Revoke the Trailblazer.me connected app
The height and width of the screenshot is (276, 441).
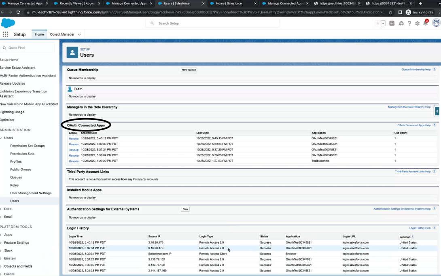click(74, 161)
